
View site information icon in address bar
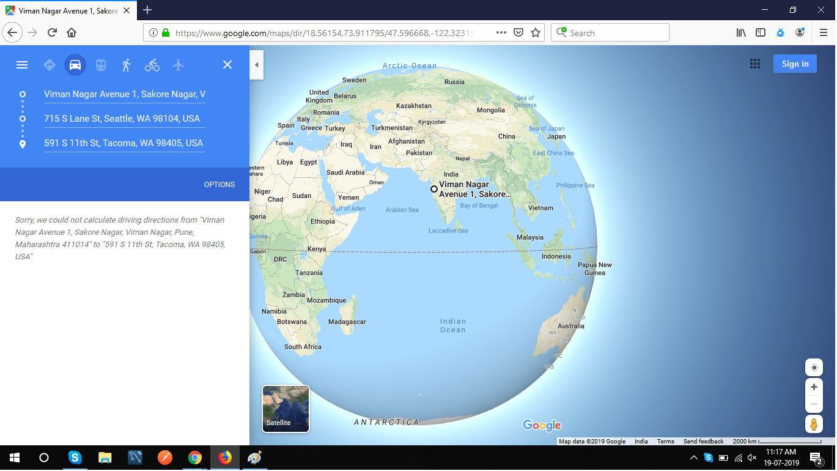click(x=153, y=33)
